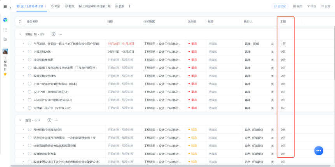Check the 取得屋顶规划方案 task checkbox
Viewport: 335px width, 167px height.
tap(30, 154)
